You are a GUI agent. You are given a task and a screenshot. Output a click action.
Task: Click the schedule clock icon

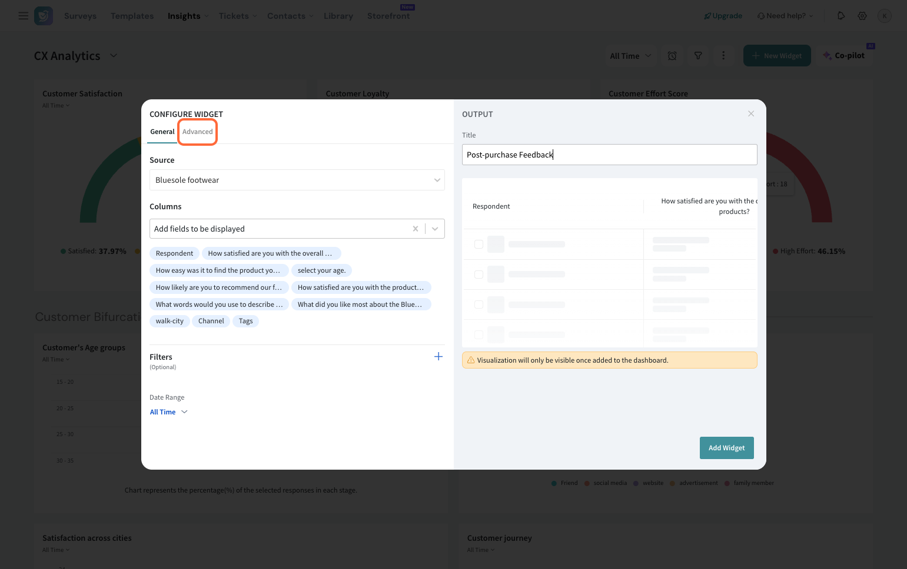pos(672,56)
